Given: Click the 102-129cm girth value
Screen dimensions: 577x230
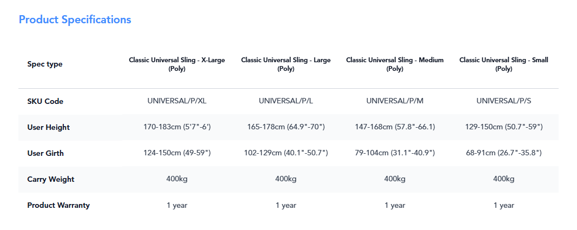Looking at the screenshot, I should tap(286, 153).
